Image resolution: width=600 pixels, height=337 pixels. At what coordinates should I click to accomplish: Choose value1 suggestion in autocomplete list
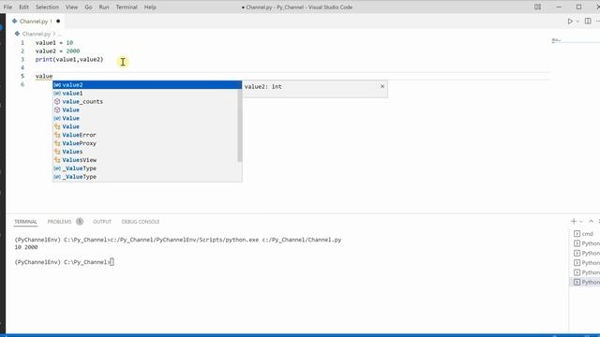tap(145, 94)
